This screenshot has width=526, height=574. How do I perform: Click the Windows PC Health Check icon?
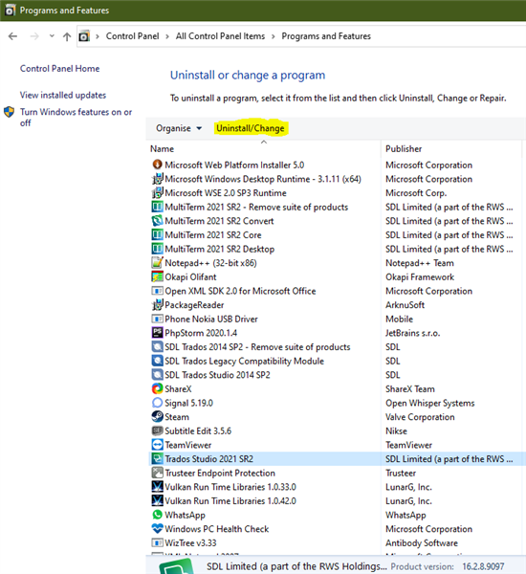[x=157, y=529]
